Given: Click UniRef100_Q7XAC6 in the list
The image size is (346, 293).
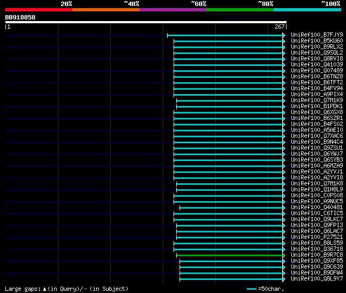Looking at the screenshot, I should coord(317,136).
